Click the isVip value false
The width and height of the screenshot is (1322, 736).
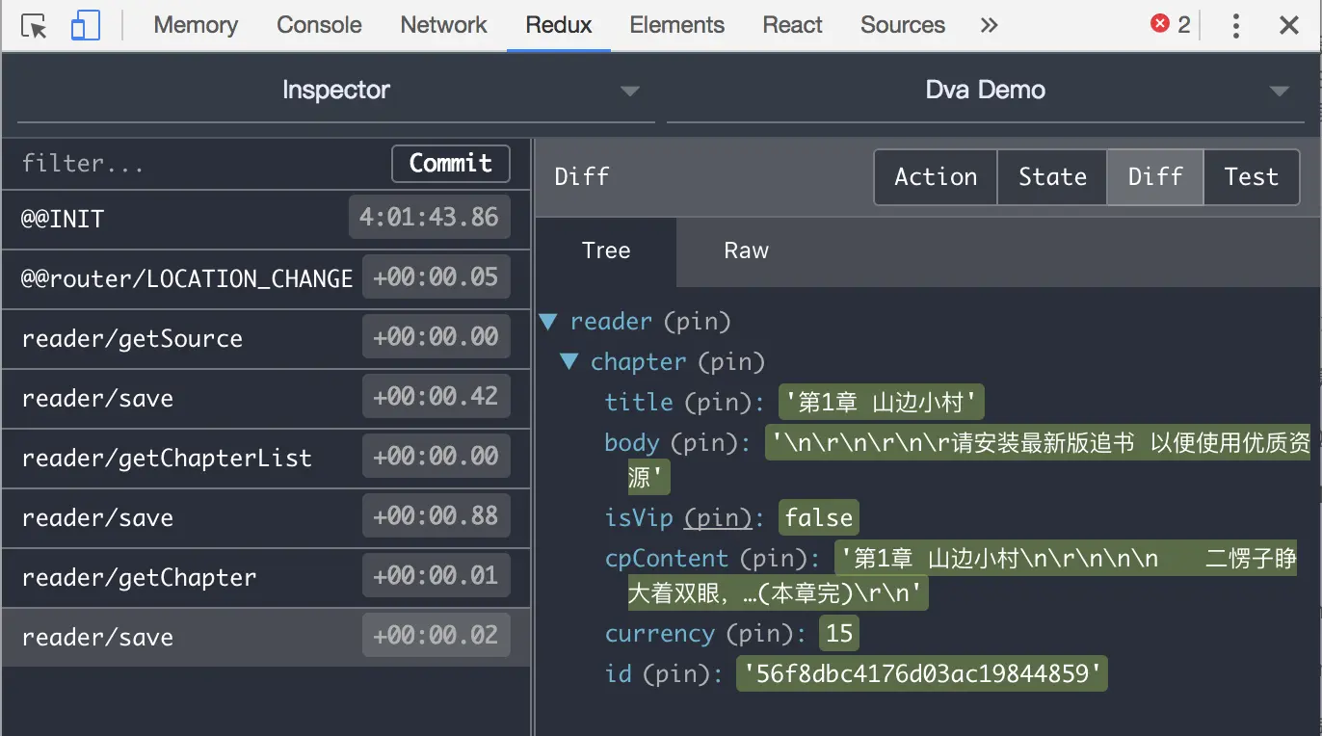point(818,518)
